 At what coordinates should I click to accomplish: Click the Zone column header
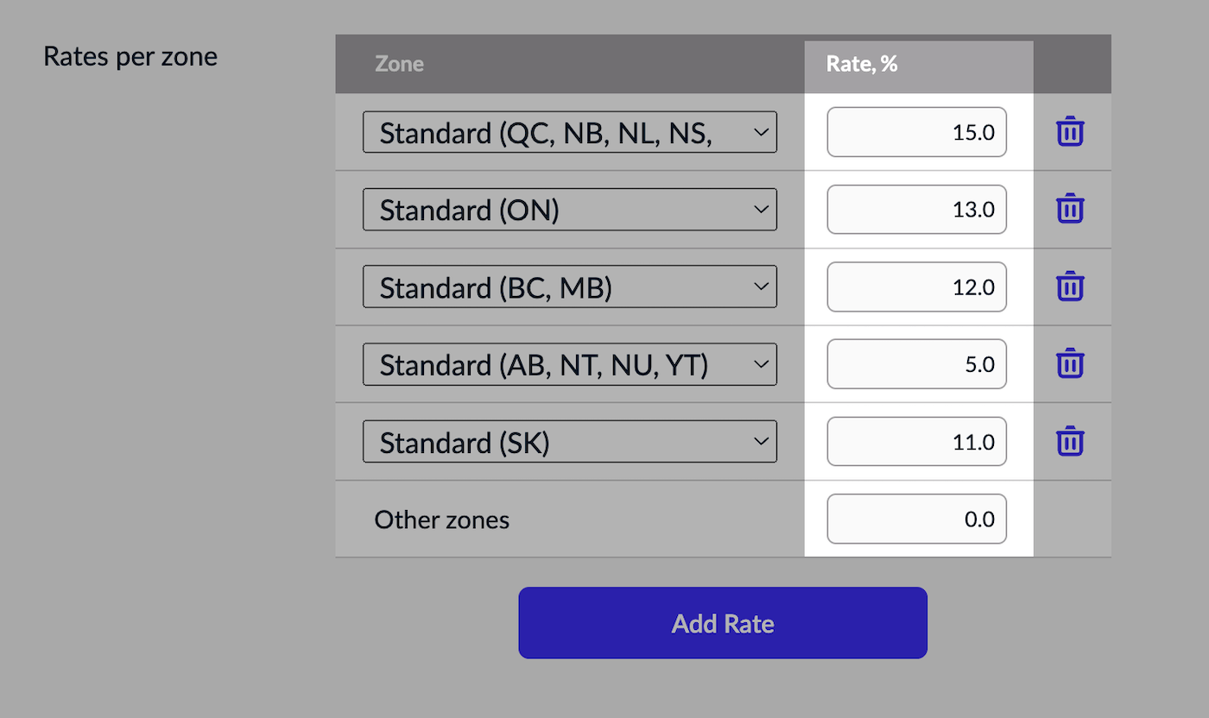(399, 64)
